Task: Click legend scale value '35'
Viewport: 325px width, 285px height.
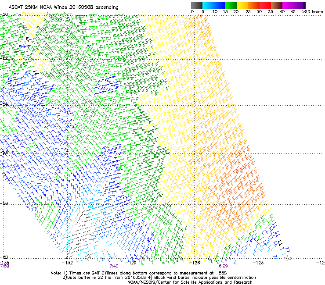Action: pos(271,12)
